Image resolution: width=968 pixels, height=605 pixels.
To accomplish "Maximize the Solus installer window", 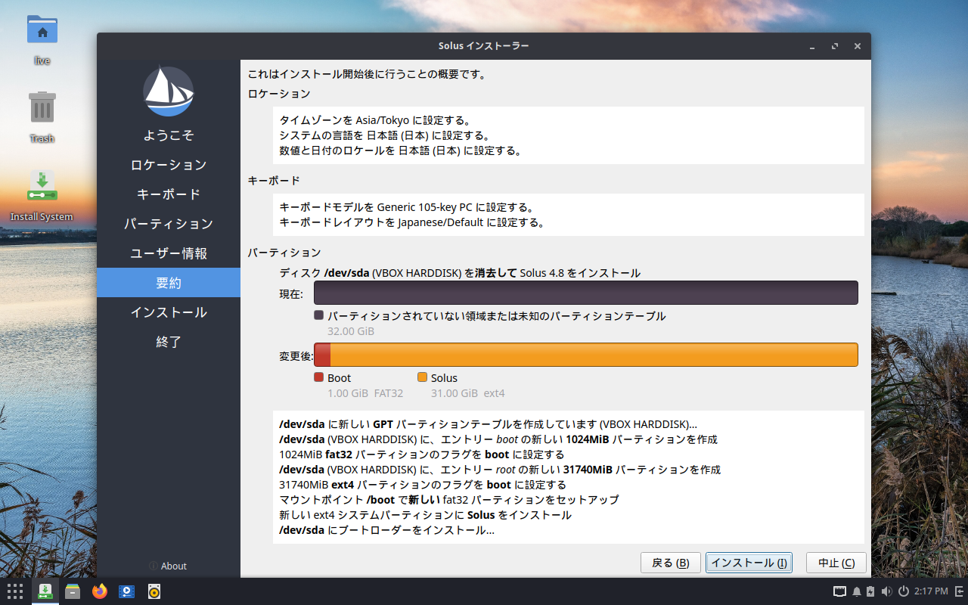I will point(835,46).
